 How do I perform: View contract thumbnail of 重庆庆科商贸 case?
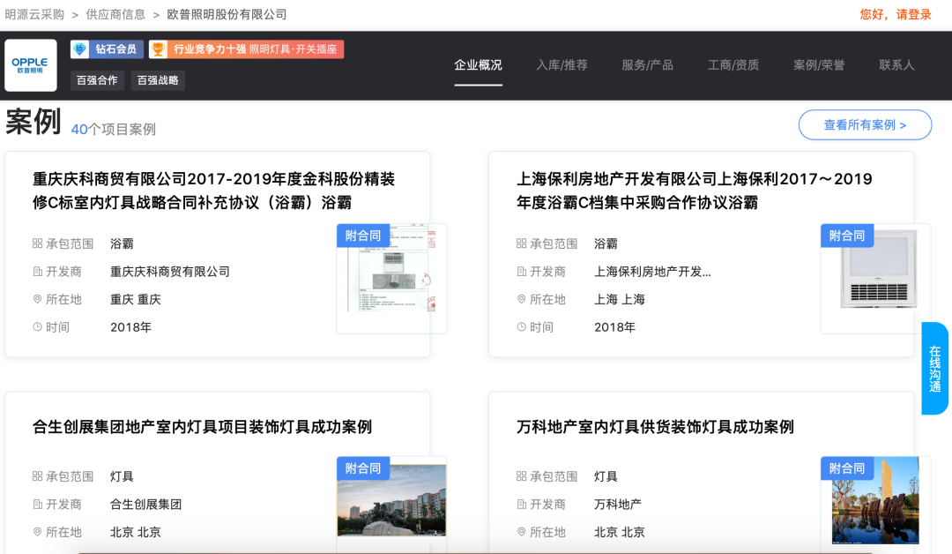tap(391, 279)
